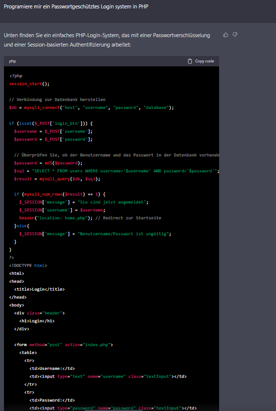Click the thumbs down feedback icon
The height and width of the screenshot is (411, 276).
point(235,35)
